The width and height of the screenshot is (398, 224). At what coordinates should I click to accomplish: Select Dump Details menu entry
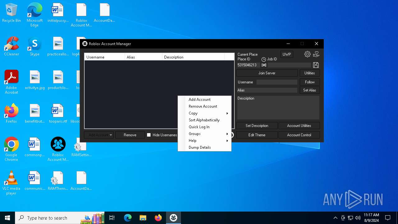205,147
